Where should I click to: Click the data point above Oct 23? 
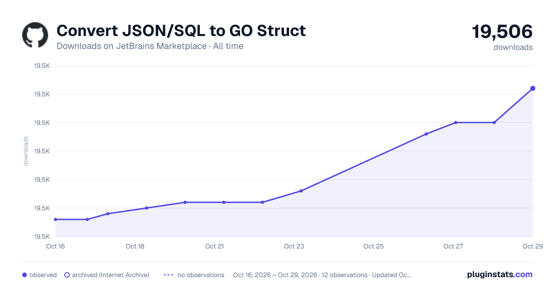[301, 191]
